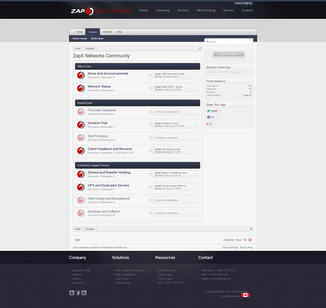Click the News and Announcements forum icon
The image size is (326, 308).
click(x=81, y=75)
